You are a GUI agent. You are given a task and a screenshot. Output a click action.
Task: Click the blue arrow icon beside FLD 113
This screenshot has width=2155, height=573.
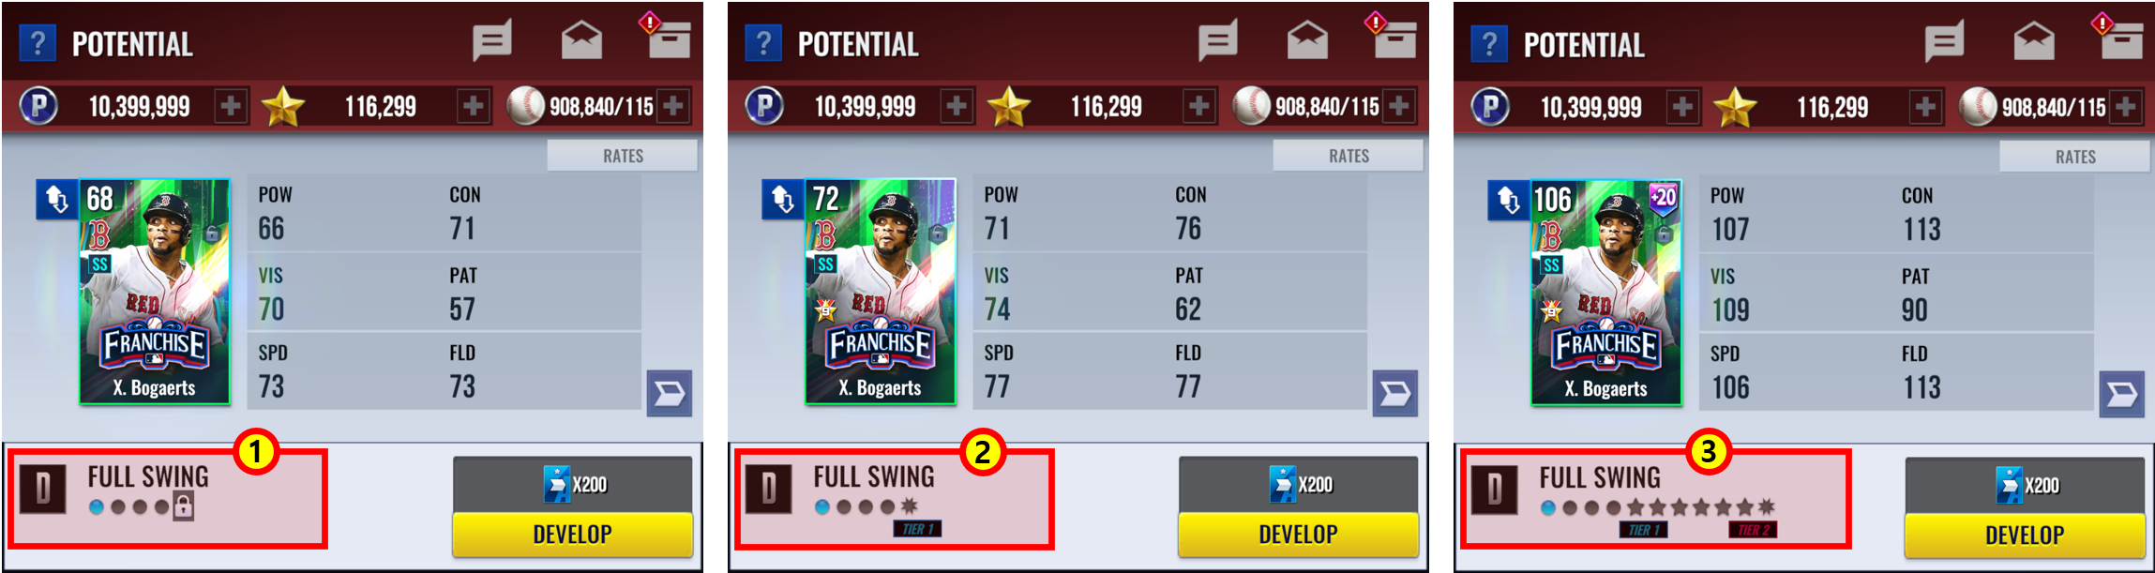point(2121,394)
